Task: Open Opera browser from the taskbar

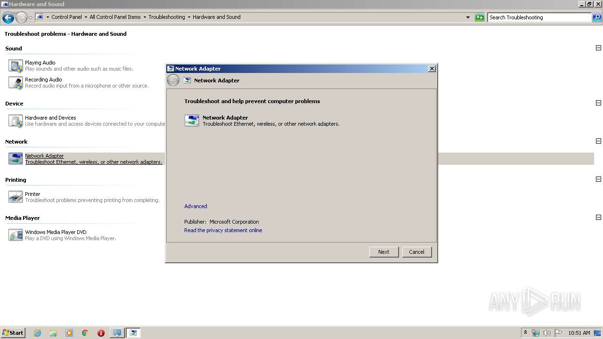Action: tap(101, 333)
